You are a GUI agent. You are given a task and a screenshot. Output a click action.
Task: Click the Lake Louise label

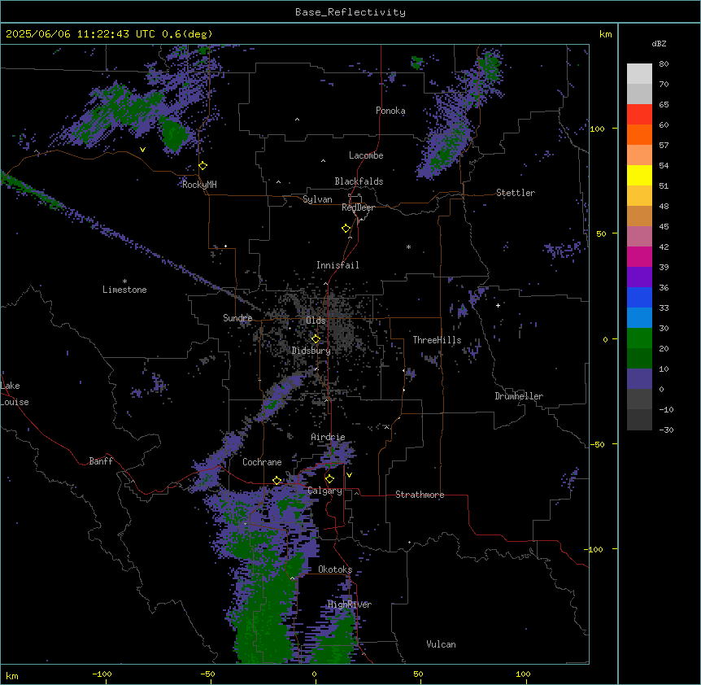click(14, 394)
